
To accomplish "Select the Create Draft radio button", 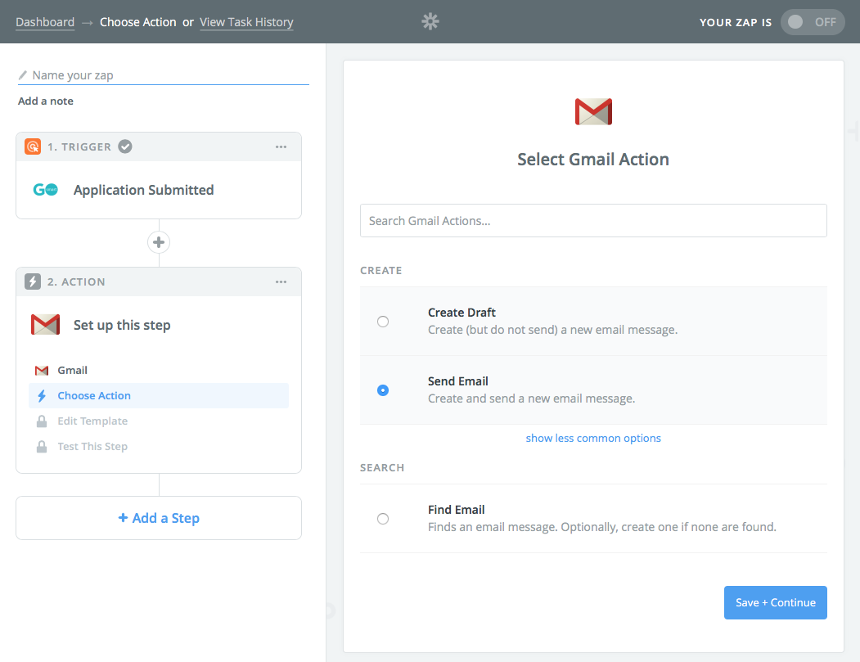I will tap(383, 322).
